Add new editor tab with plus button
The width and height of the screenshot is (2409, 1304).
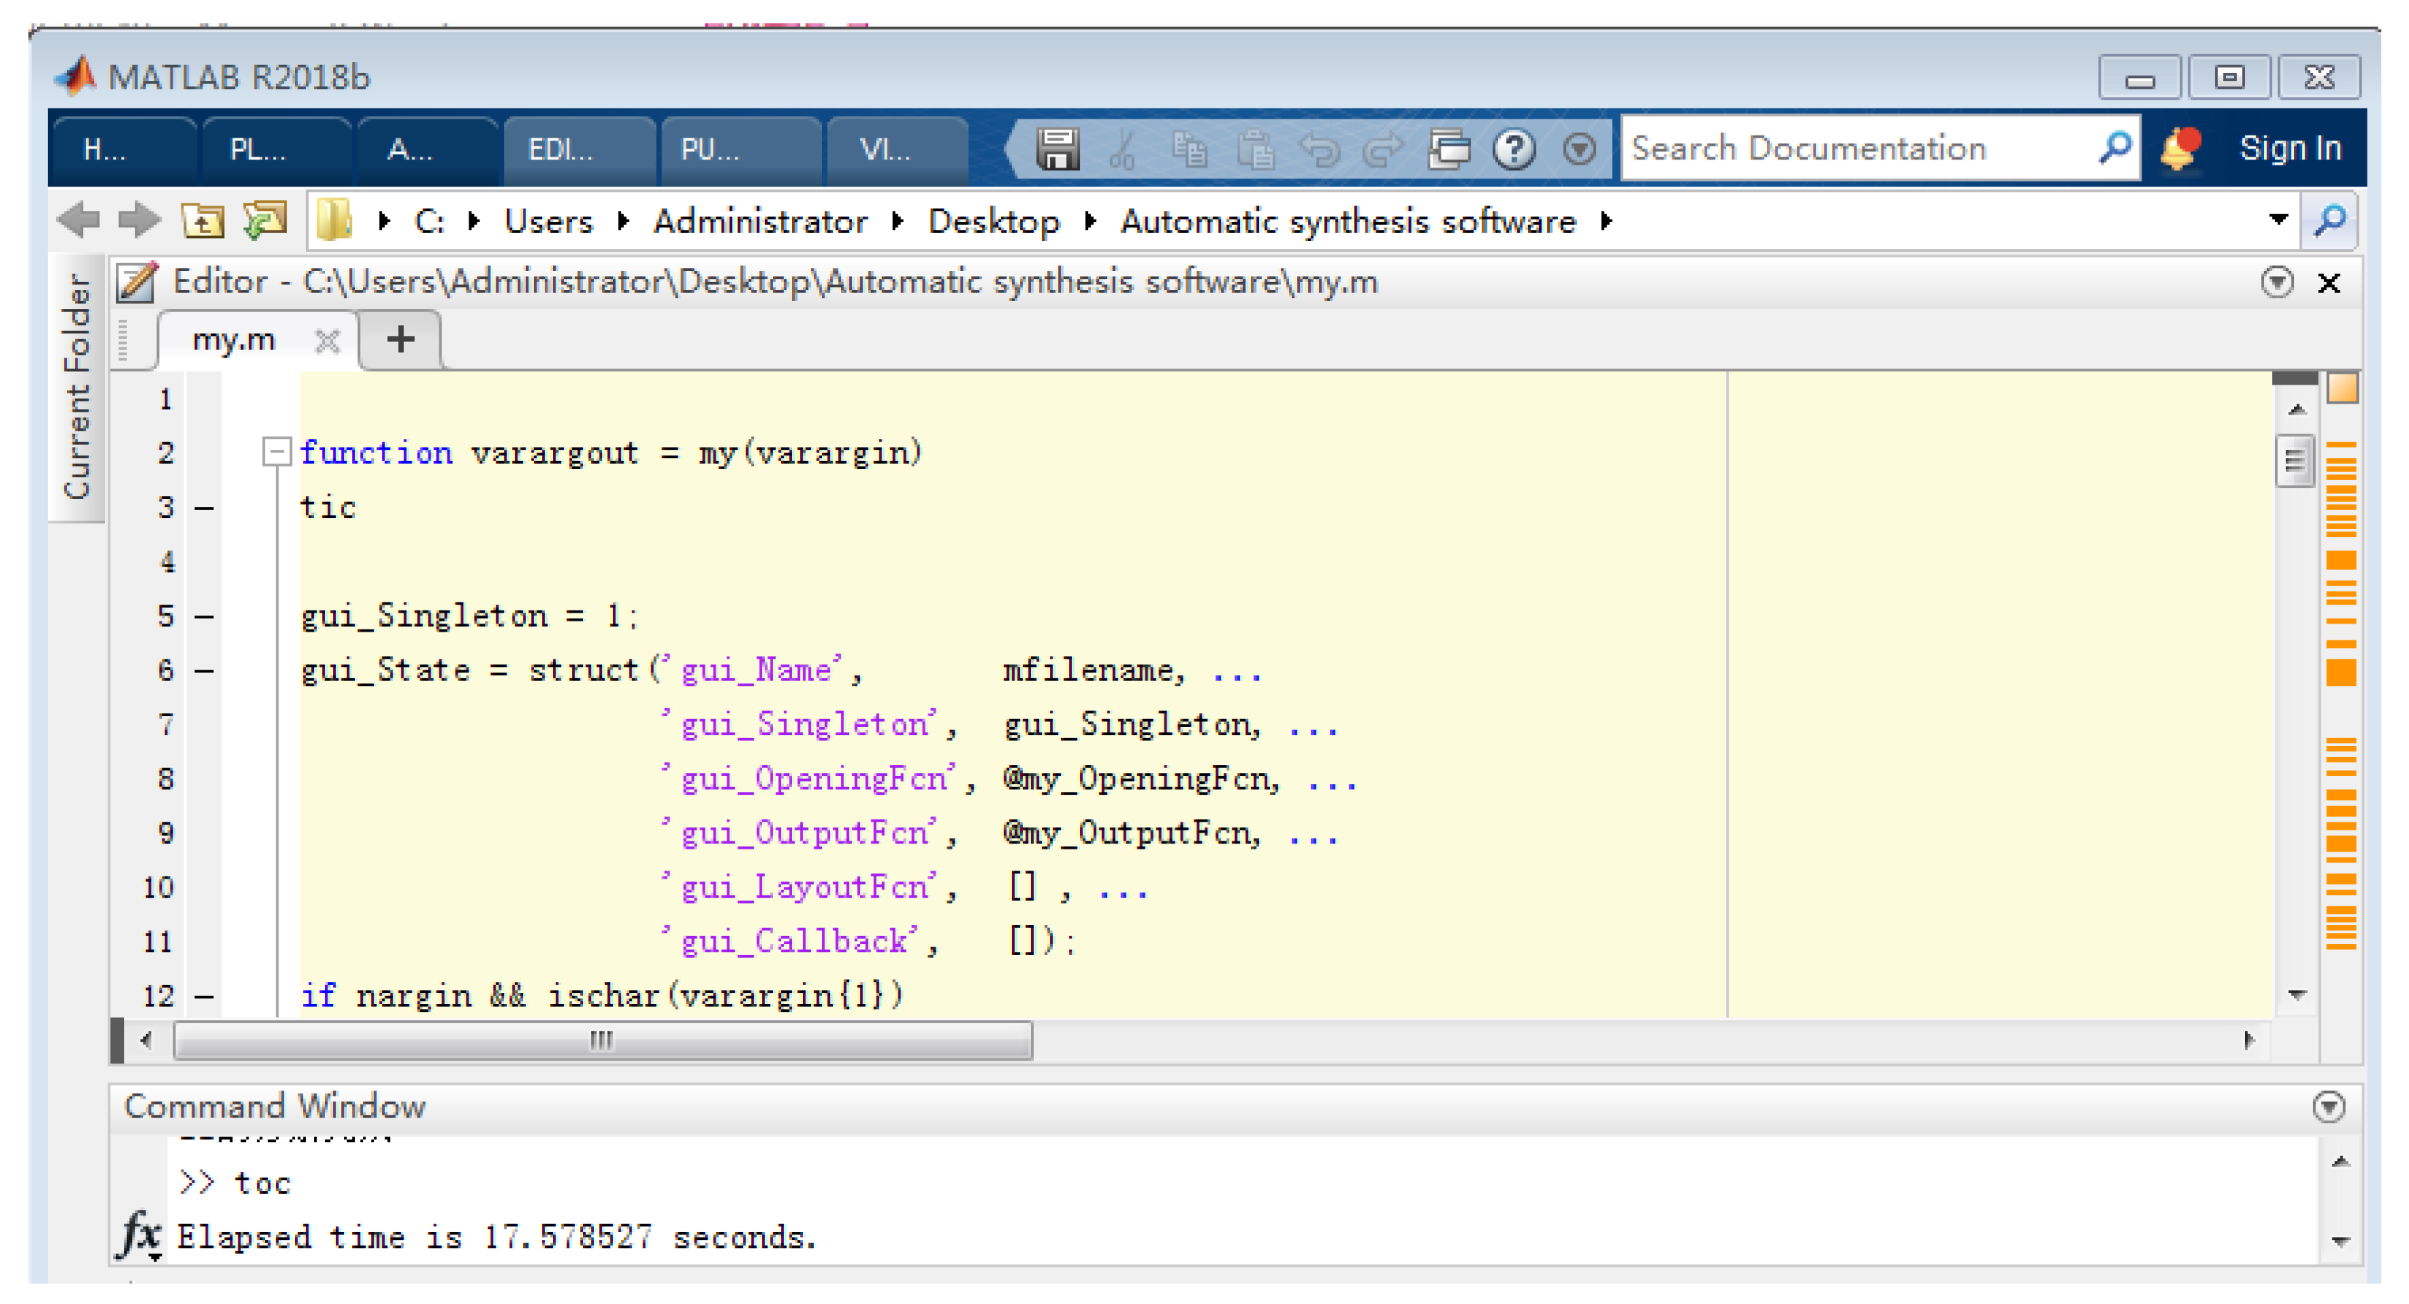point(401,339)
